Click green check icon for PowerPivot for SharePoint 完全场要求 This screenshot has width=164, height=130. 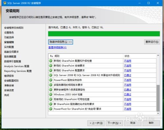tap(51, 109)
